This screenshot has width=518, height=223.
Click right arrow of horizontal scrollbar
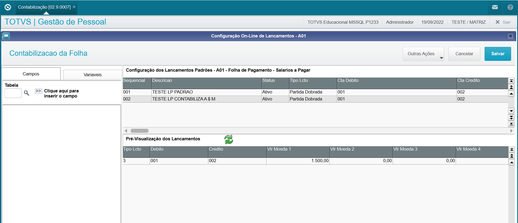(511, 131)
